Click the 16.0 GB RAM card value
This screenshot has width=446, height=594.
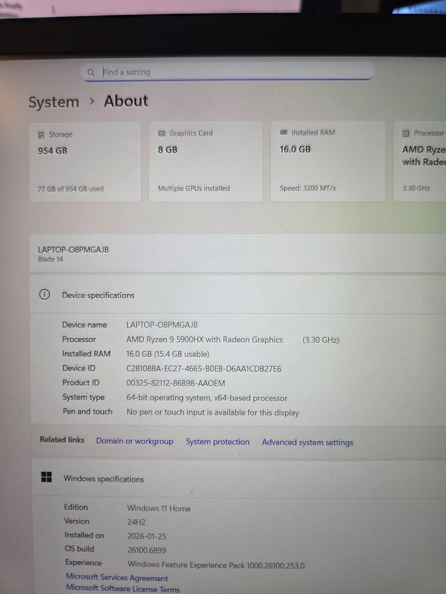[x=295, y=149]
